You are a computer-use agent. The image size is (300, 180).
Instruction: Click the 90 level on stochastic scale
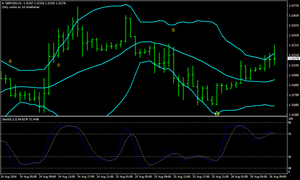coord(289,123)
